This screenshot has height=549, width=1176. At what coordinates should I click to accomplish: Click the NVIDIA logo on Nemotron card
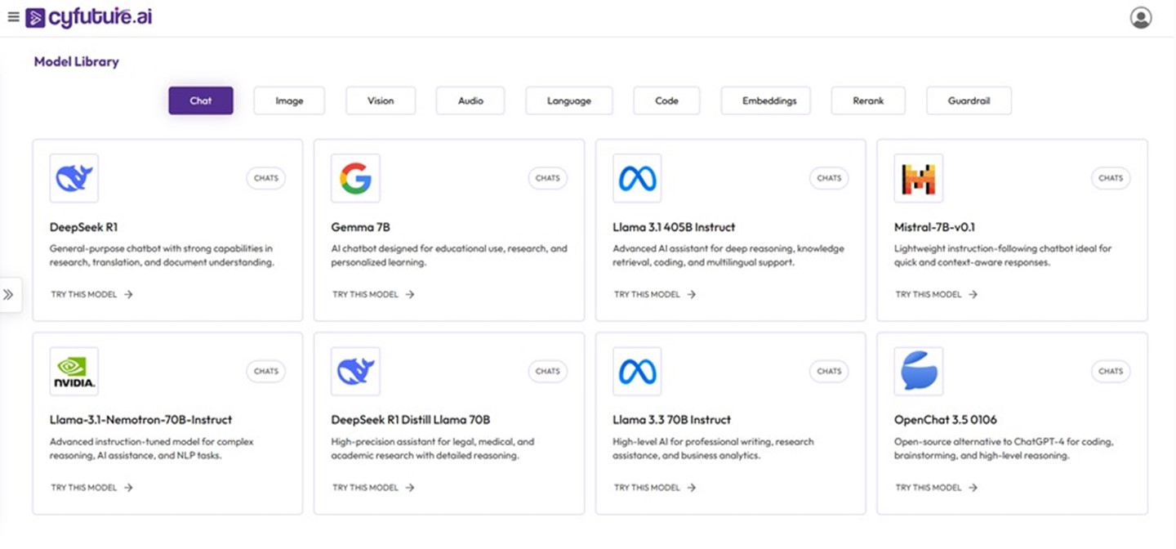pos(74,371)
